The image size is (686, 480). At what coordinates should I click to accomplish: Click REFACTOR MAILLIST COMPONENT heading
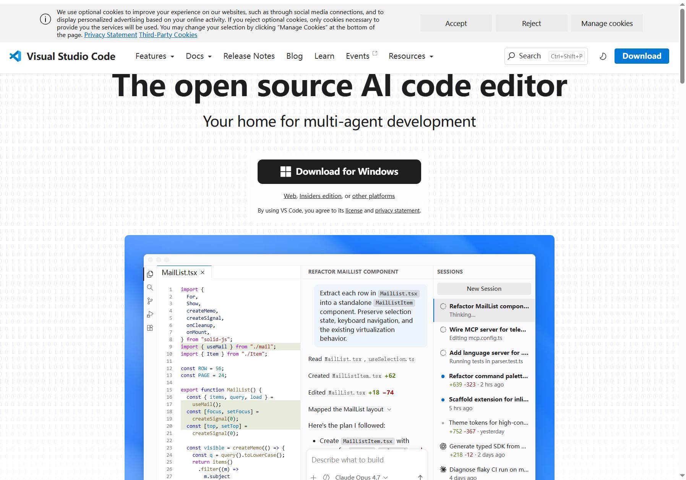pyautogui.click(x=353, y=272)
